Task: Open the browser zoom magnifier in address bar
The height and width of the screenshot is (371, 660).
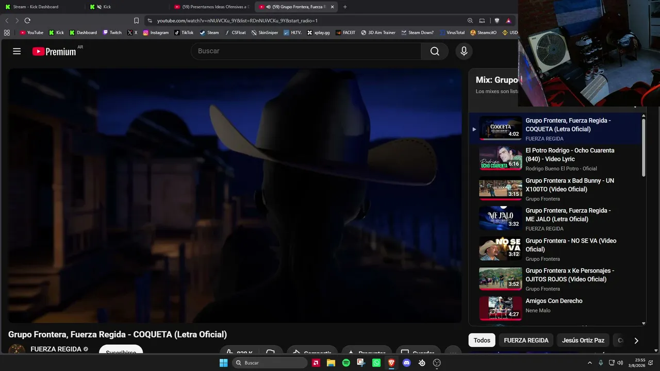Action: 470,21
